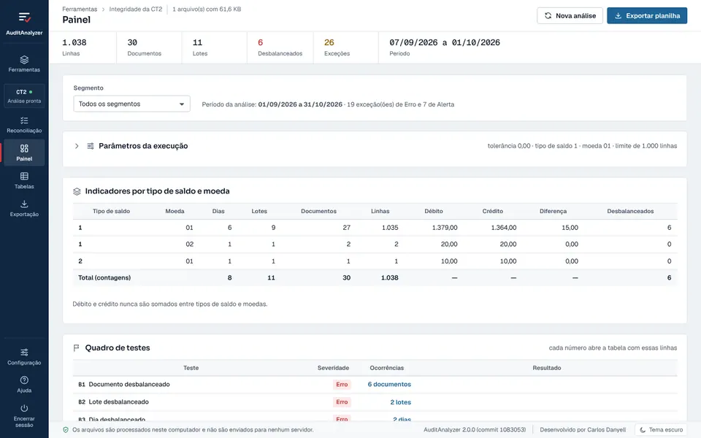The height and width of the screenshot is (438, 701).
Task: Open Configuração in the sidebar
Action: (x=24, y=357)
